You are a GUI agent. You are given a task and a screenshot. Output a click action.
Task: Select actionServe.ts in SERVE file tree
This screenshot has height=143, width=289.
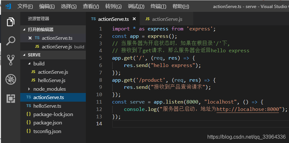pyautogui.click(x=53, y=97)
